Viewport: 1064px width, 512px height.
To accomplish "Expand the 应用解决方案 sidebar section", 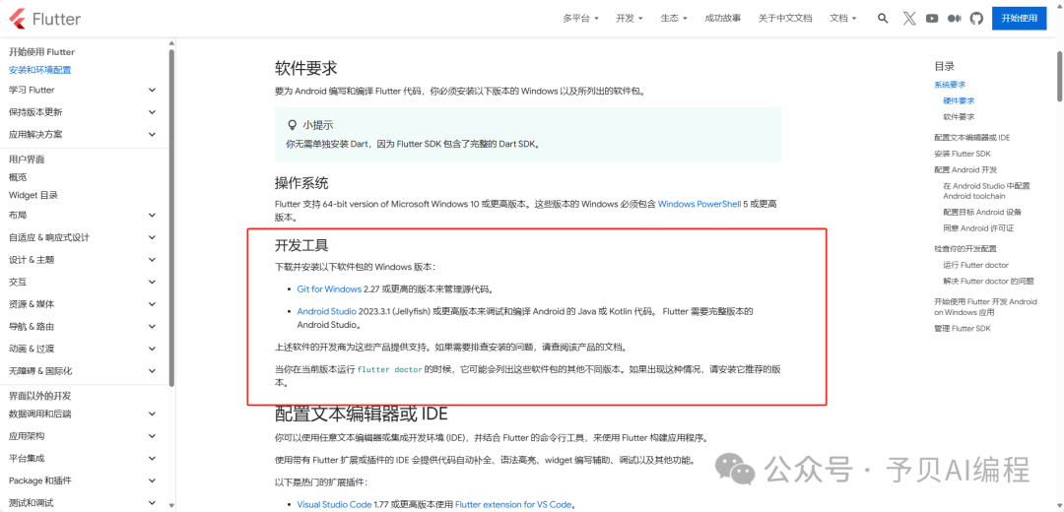I will coord(83,134).
